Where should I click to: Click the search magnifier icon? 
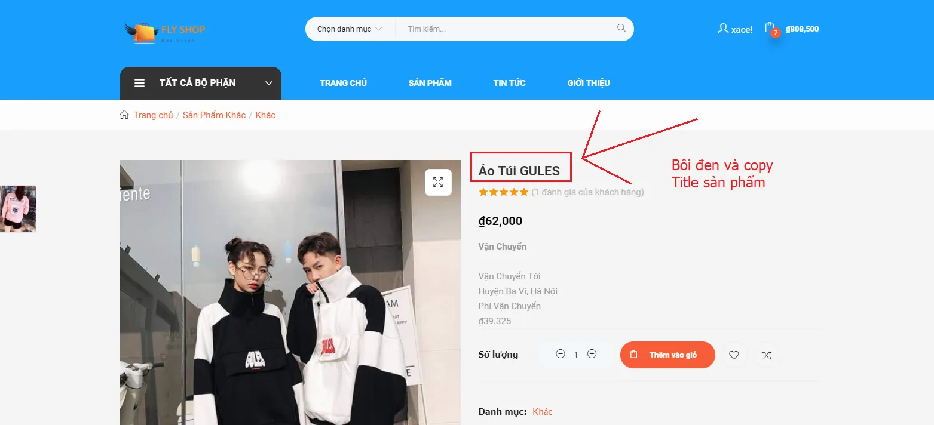(x=621, y=28)
